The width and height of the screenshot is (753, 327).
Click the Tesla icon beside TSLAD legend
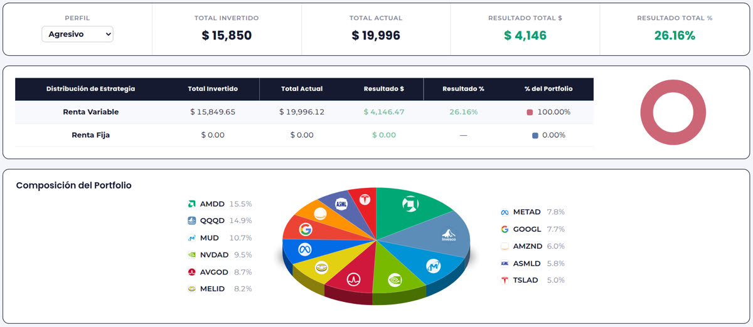(505, 280)
